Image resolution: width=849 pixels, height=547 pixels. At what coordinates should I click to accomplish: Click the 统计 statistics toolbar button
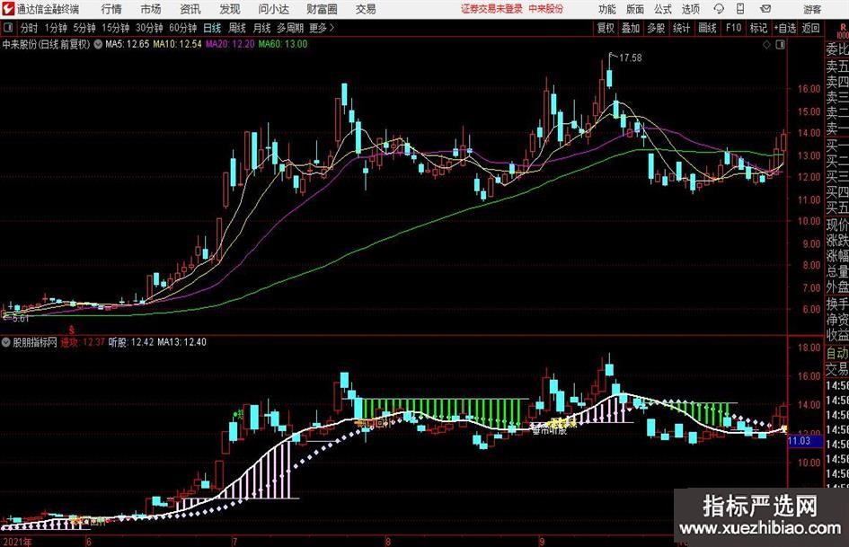681,28
